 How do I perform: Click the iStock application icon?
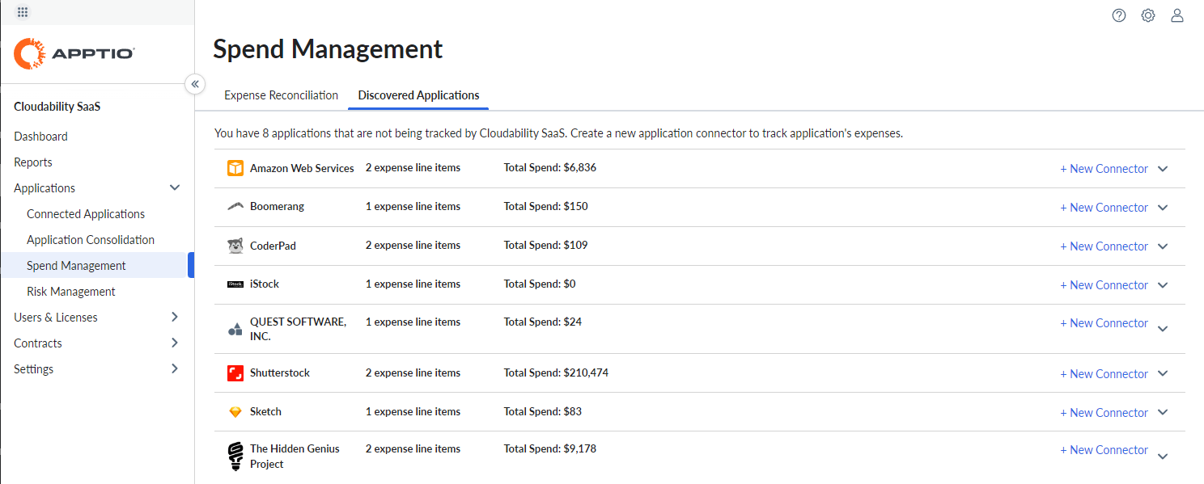click(x=235, y=284)
